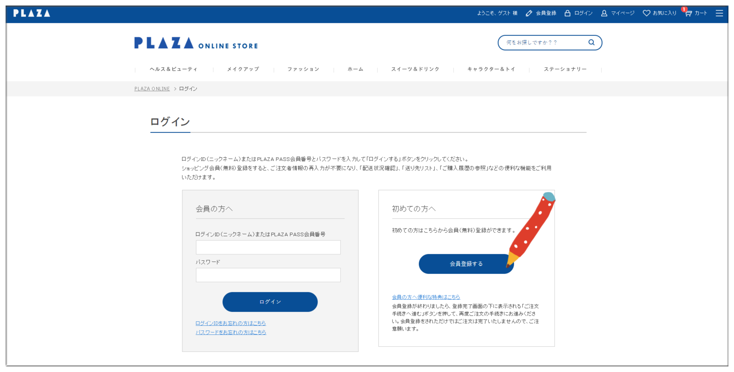Open the ヘルス&ビューティ category menu

tap(174, 69)
